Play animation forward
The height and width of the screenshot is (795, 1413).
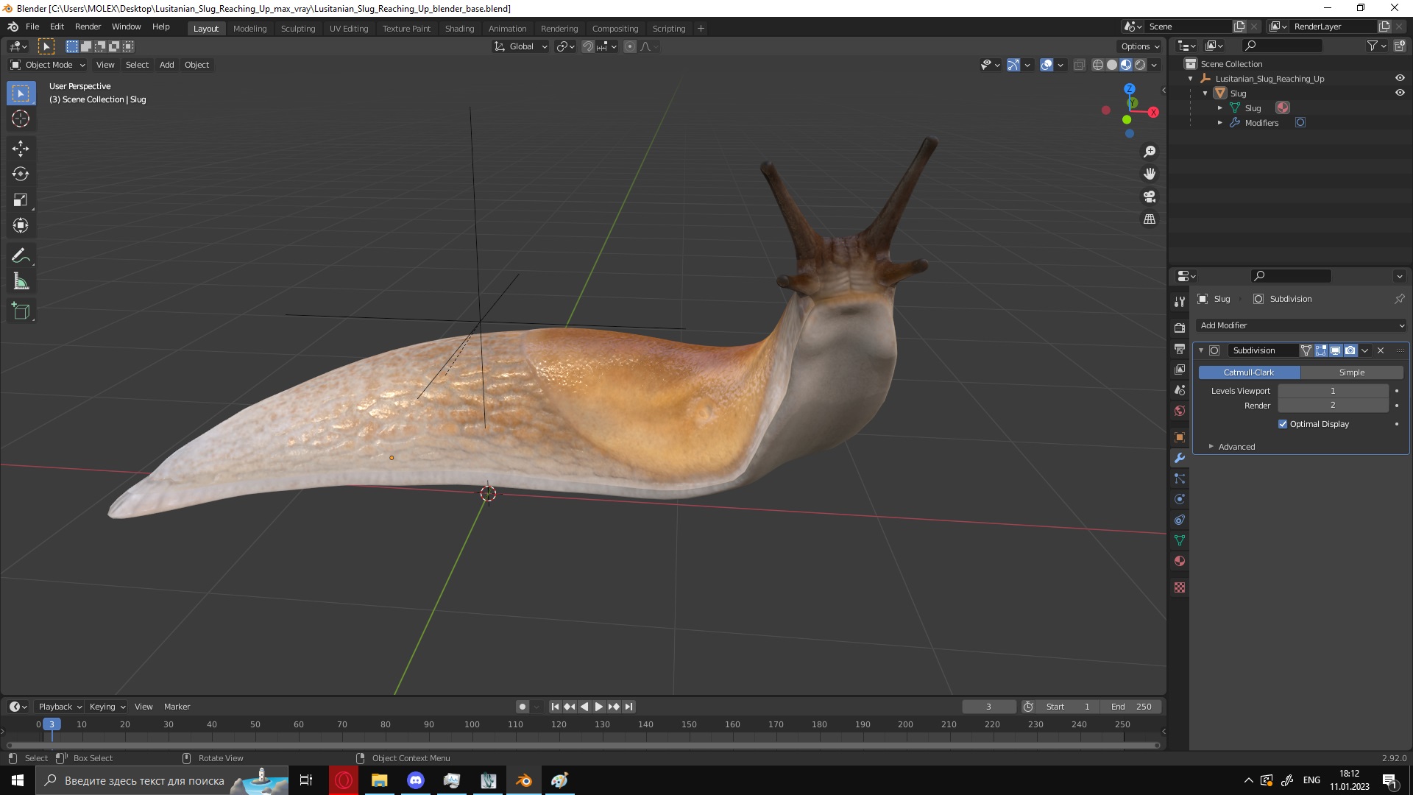[599, 707]
